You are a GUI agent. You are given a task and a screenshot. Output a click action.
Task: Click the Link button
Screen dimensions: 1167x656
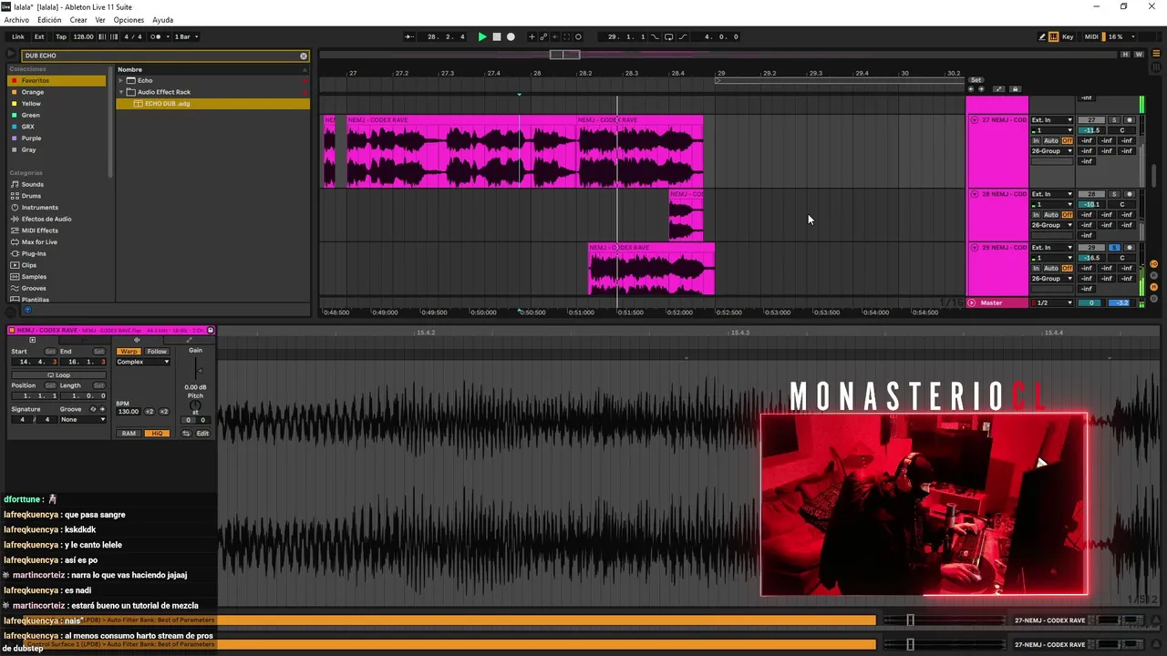click(18, 36)
